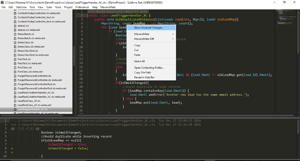
Task: Click file icon beside LeadTriggerHandler_AC.cls
Action: pos(15,109)
